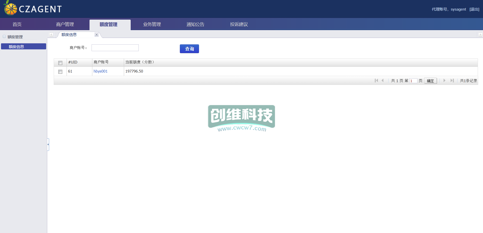Focus the 商户账号 input field
The image size is (483, 233).
(115, 48)
